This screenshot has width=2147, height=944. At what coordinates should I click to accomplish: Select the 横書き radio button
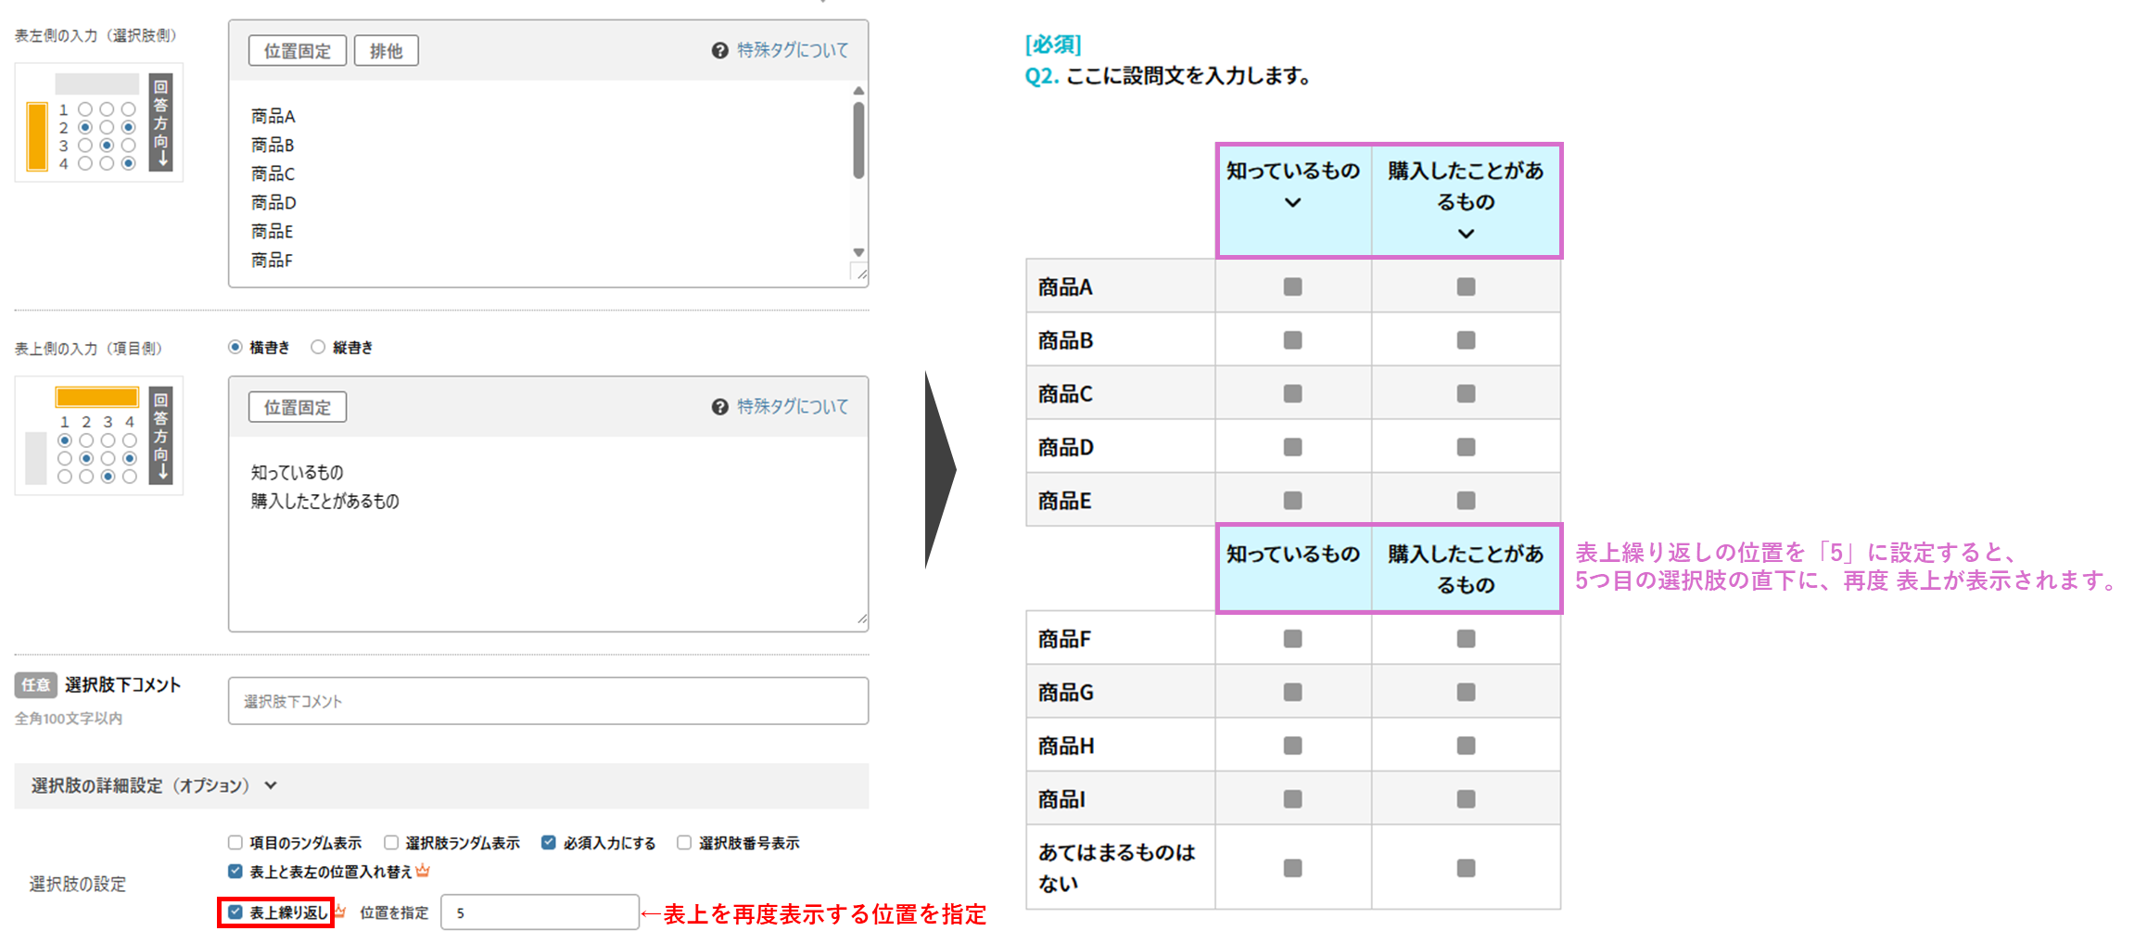point(235,347)
